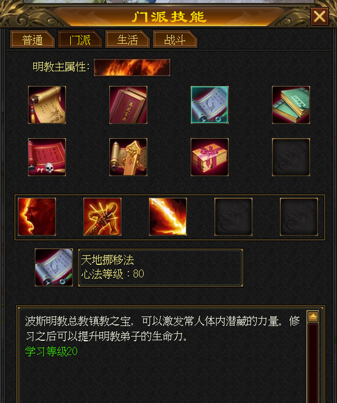Click the last empty active skill slot
337x403 pixels.
coord(299,217)
